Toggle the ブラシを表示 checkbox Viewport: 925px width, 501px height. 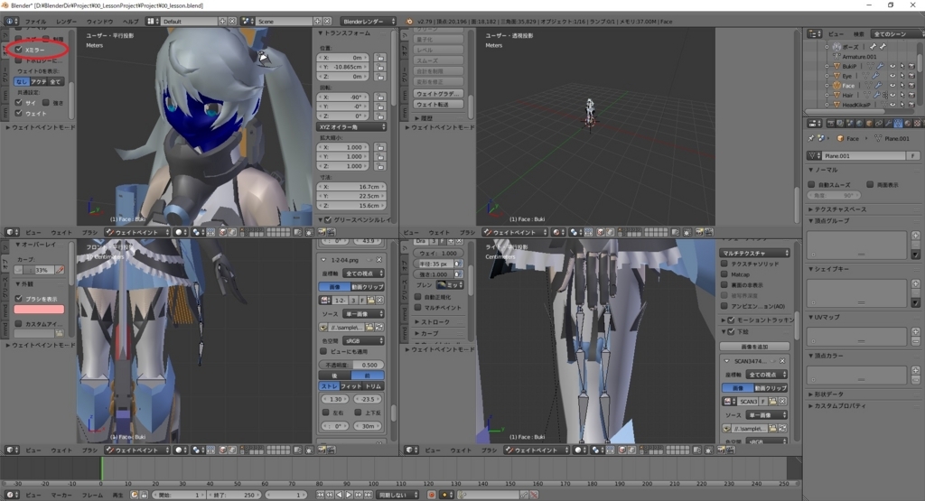tap(19, 298)
